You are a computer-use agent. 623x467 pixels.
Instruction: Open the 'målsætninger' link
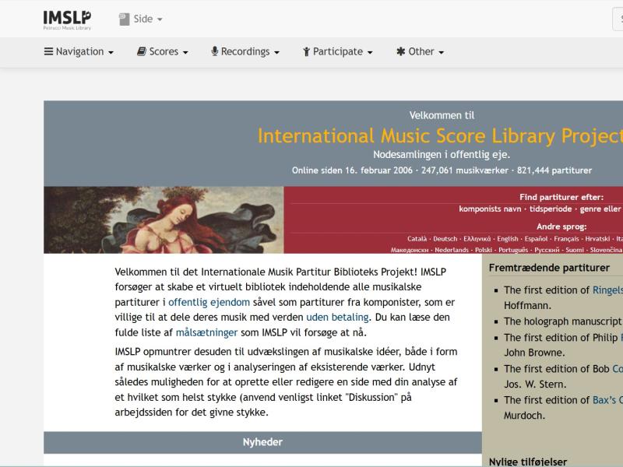pos(206,332)
